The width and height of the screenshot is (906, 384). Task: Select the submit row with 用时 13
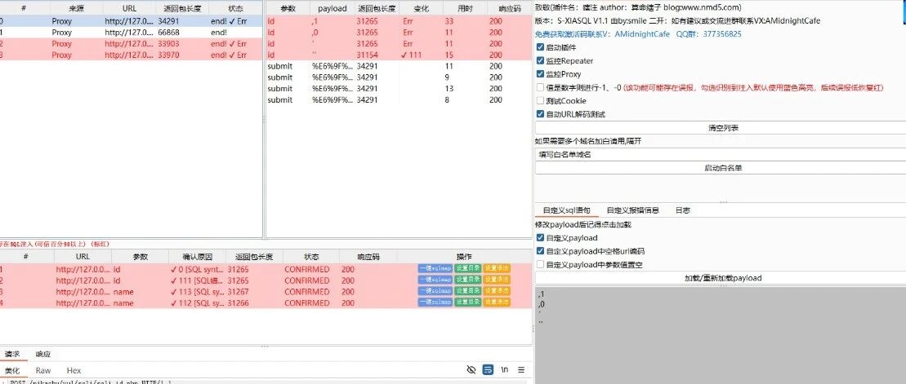click(x=398, y=88)
